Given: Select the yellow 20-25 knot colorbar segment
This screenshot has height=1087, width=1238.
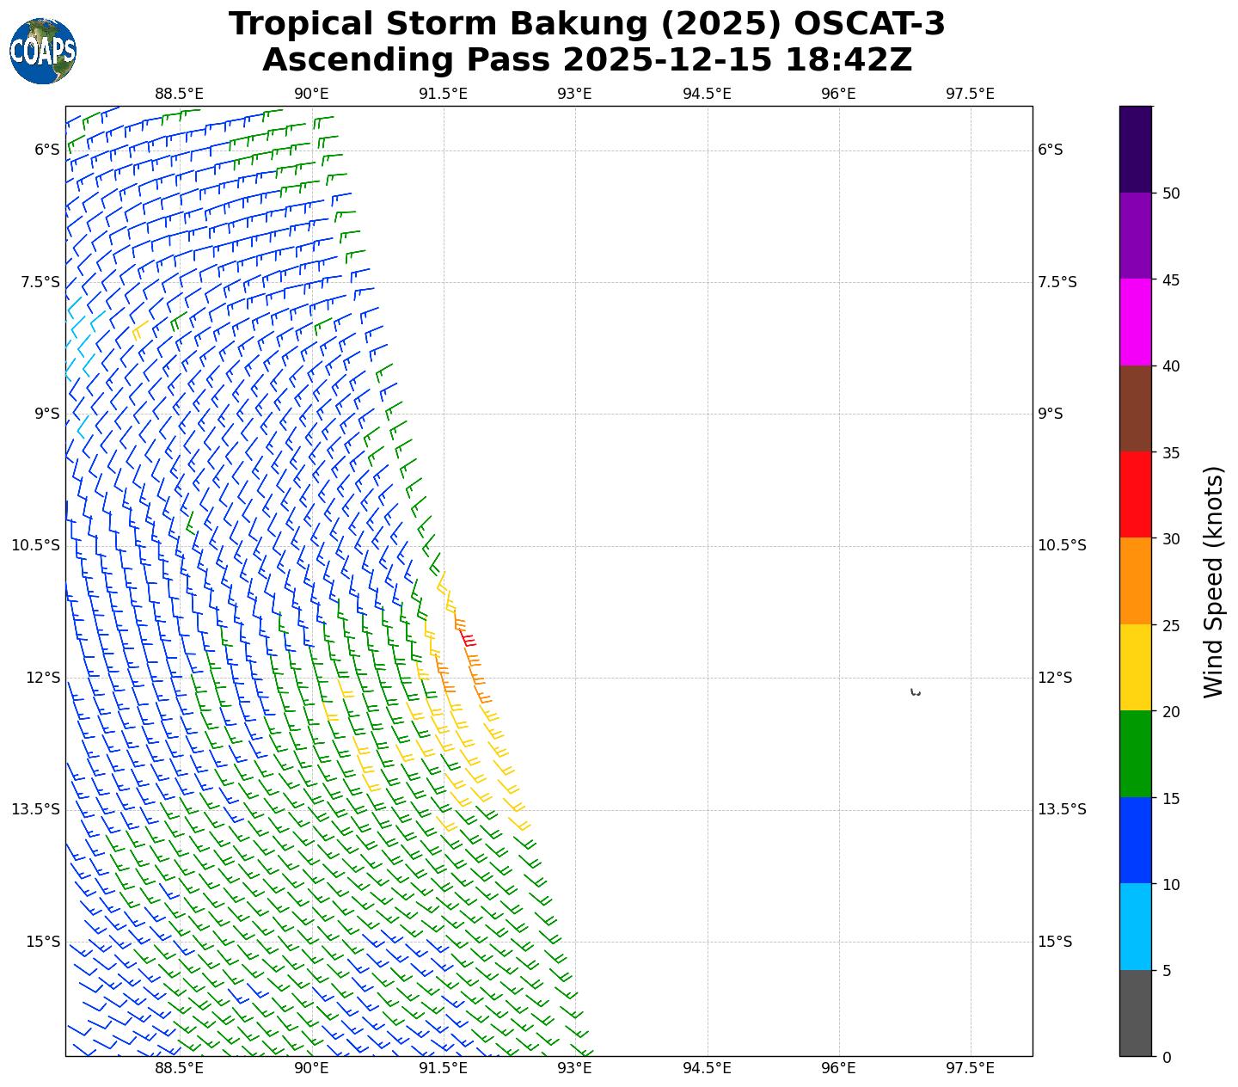Looking at the screenshot, I should [x=1135, y=667].
